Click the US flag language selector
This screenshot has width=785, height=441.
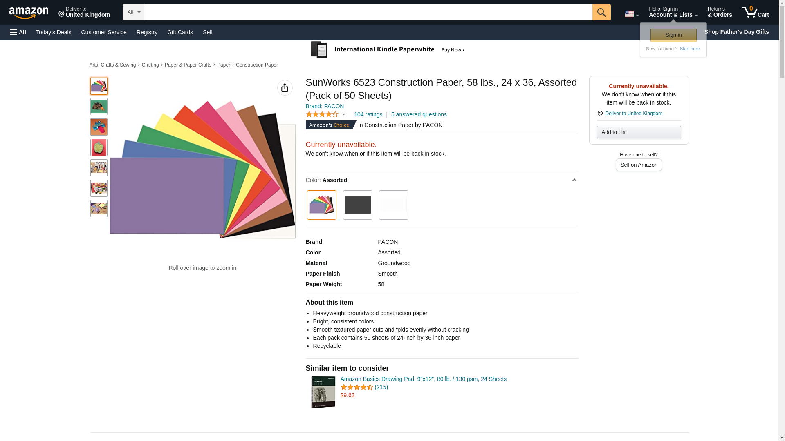(631, 14)
